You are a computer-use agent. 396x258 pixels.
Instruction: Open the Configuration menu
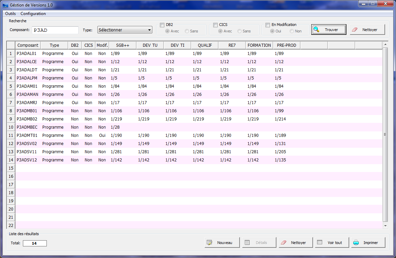33,14
